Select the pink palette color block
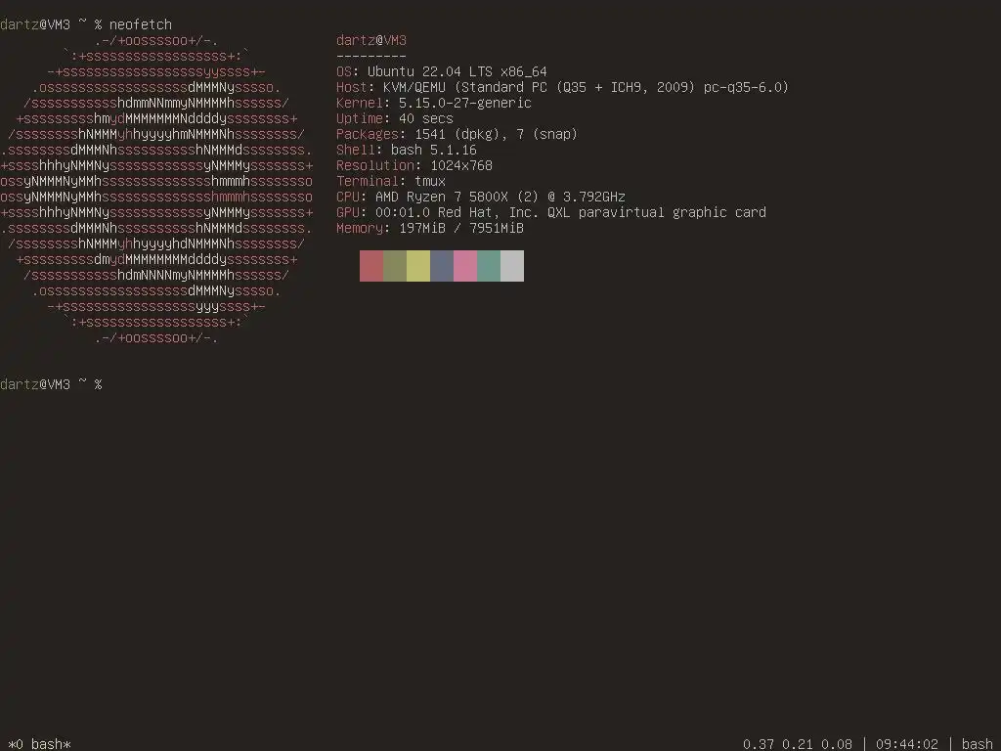Image resolution: width=1001 pixels, height=751 pixels. point(465,266)
